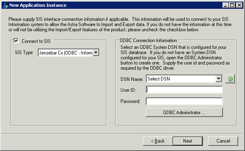245x151 pixels.
Task: Click the 'SIS Type' label
Action: coord(24,52)
